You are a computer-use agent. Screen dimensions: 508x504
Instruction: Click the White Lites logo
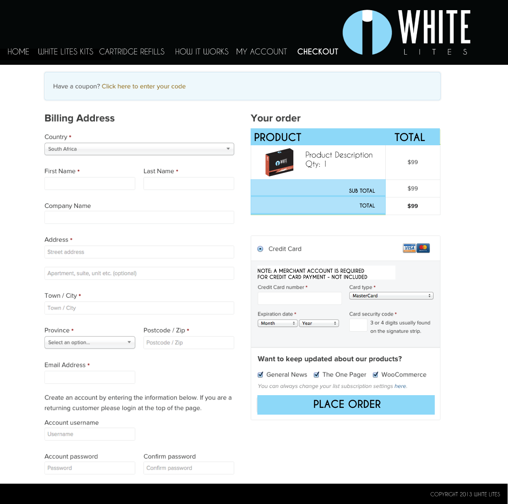point(406,33)
